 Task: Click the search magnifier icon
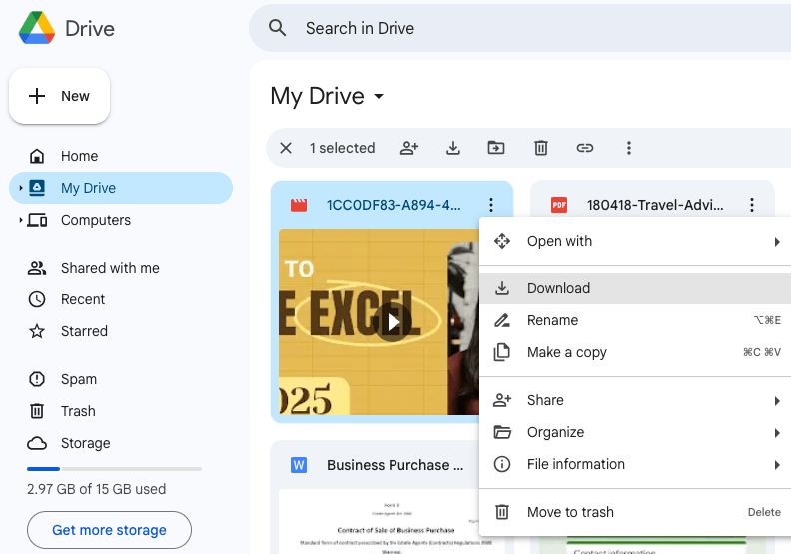click(277, 28)
